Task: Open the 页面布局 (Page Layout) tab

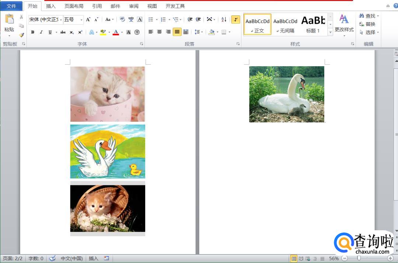Action: [x=74, y=6]
